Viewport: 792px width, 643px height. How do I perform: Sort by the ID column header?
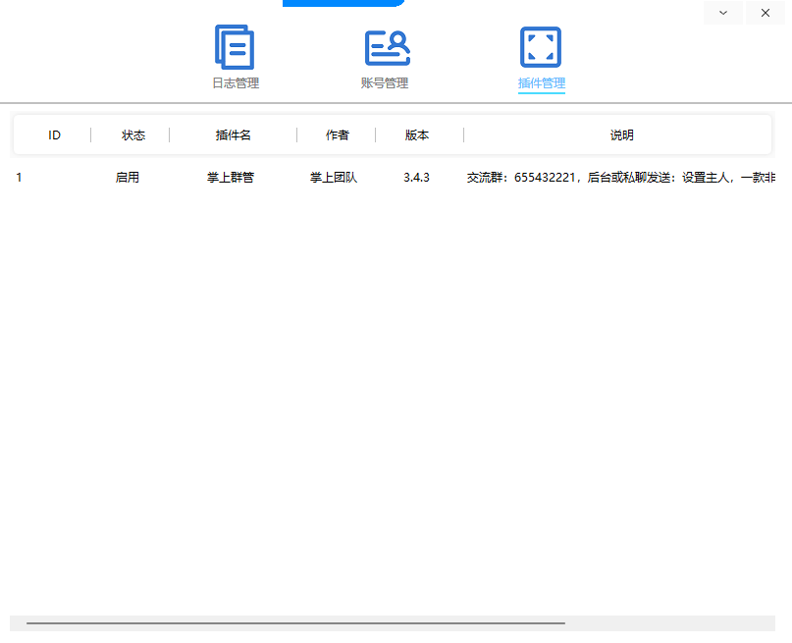click(x=54, y=135)
